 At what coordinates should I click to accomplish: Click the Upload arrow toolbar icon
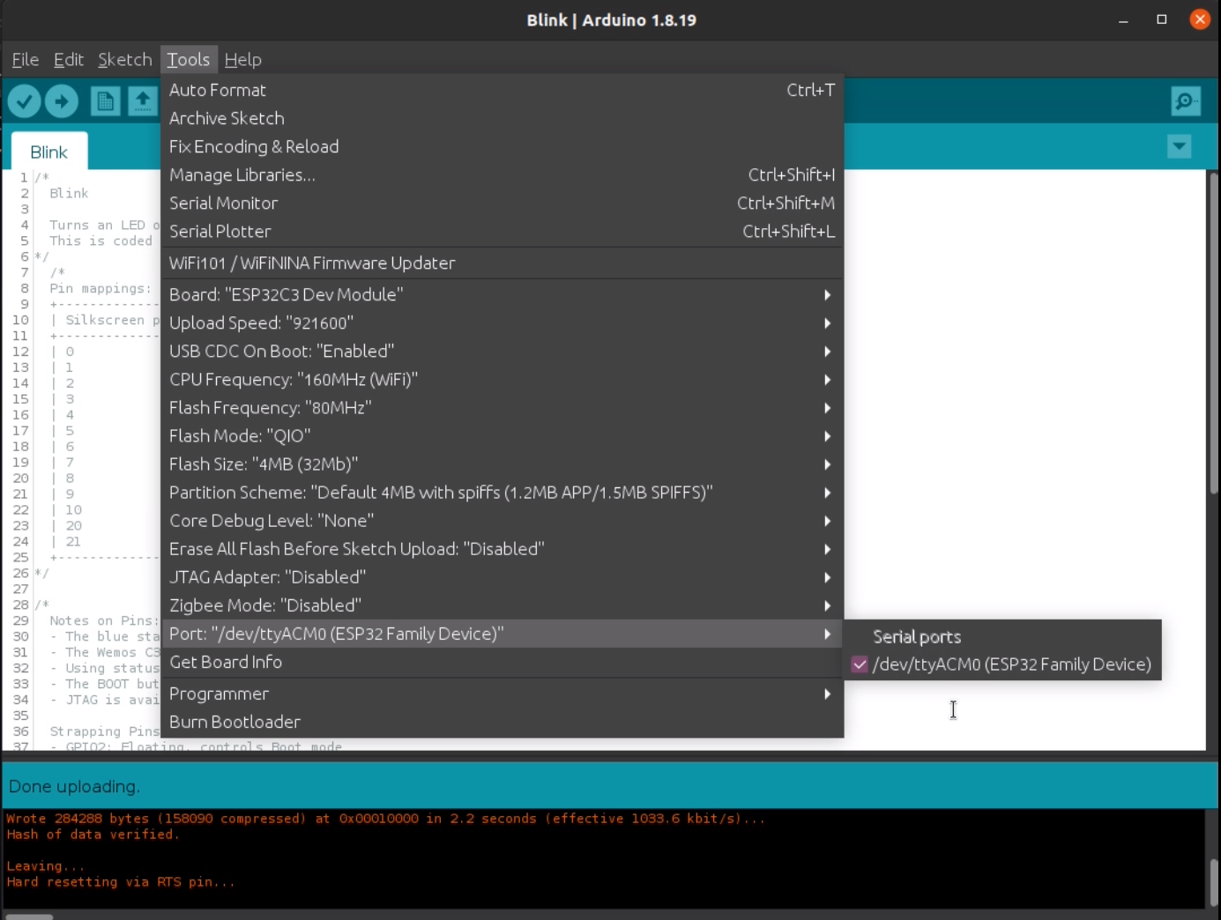click(x=62, y=101)
